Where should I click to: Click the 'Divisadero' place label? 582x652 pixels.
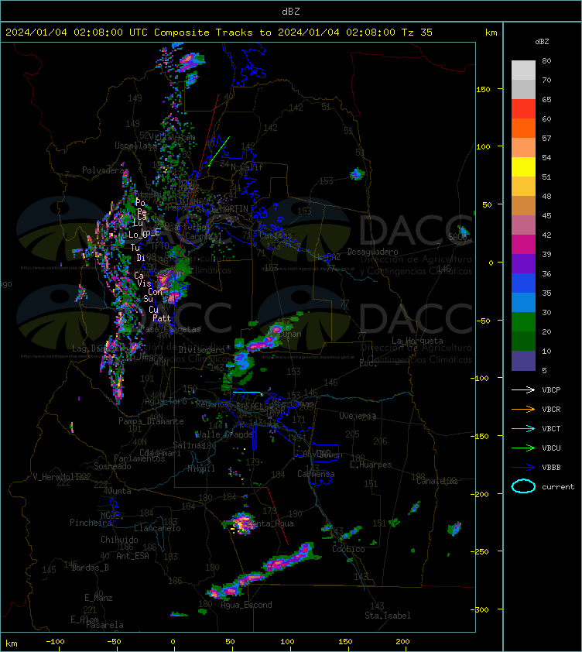(202, 350)
